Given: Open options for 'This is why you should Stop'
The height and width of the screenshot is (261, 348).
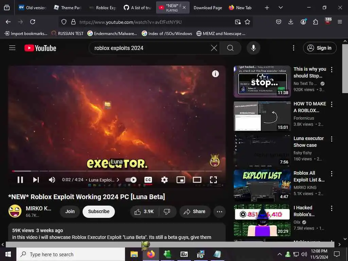Looking at the screenshot, I should [x=332, y=70].
